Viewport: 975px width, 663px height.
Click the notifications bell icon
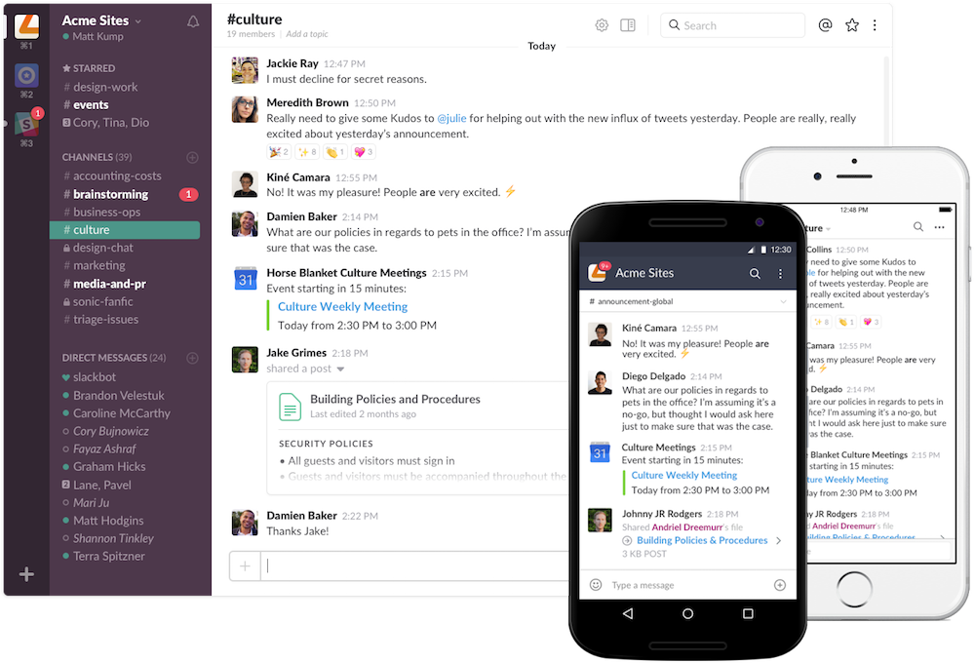click(x=193, y=21)
